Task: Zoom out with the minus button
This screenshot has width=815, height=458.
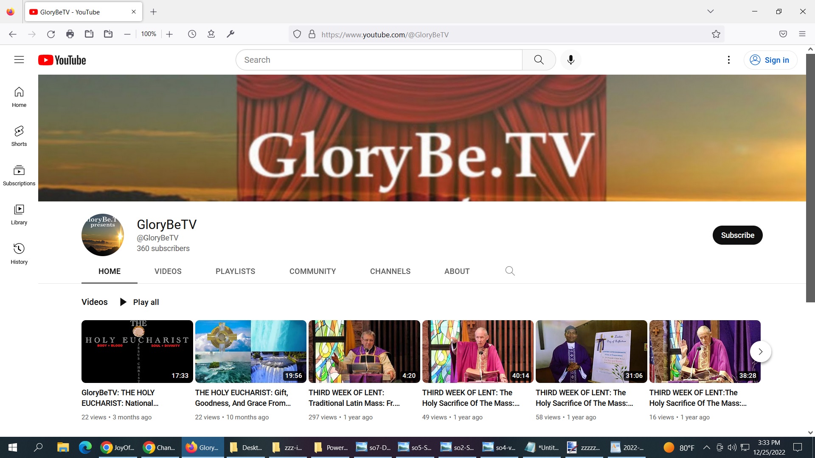Action: click(127, 34)
